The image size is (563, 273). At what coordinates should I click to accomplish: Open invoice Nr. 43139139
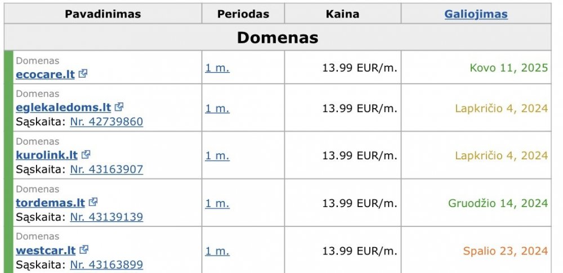click(106, 217)
